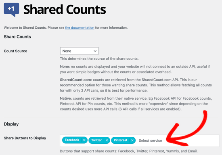
Task: Select the Facebook service tag label
Action: pyautogui.click(x=72, y=140)
